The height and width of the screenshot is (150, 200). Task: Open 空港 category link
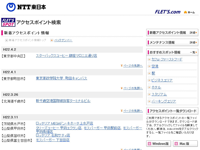[x=155, y=66]
